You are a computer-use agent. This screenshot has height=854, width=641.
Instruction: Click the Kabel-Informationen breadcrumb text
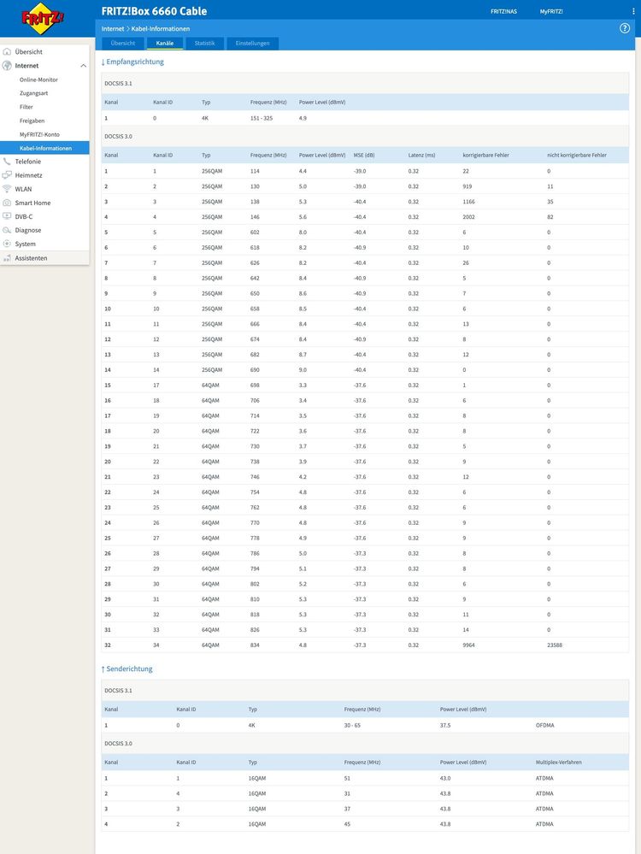[x=161, y=29]
